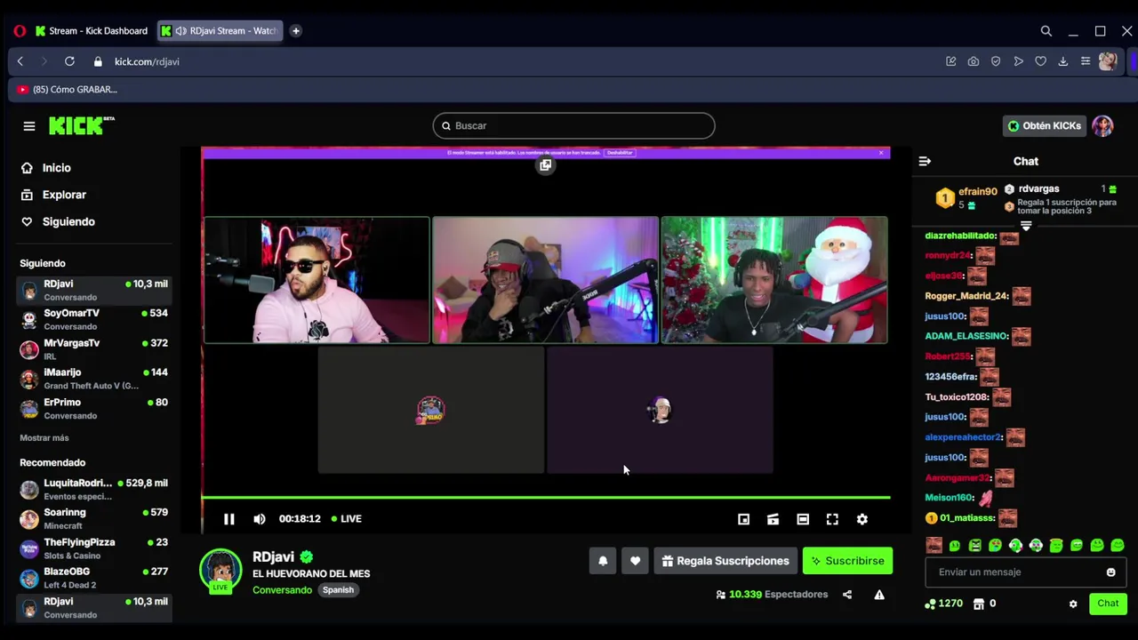The width and height of the screenshot is (1138, 640).
Task: Click the Conversando category link
Action: 282,590
